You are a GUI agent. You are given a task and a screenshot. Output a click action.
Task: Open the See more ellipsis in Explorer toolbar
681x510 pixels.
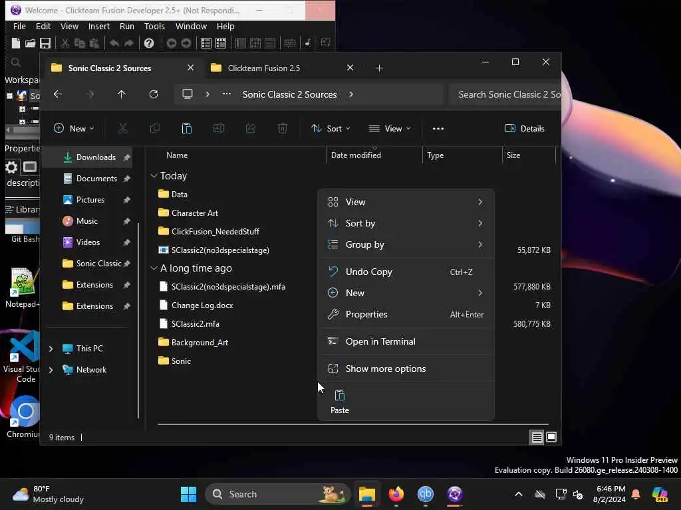[x=438, y=128]
